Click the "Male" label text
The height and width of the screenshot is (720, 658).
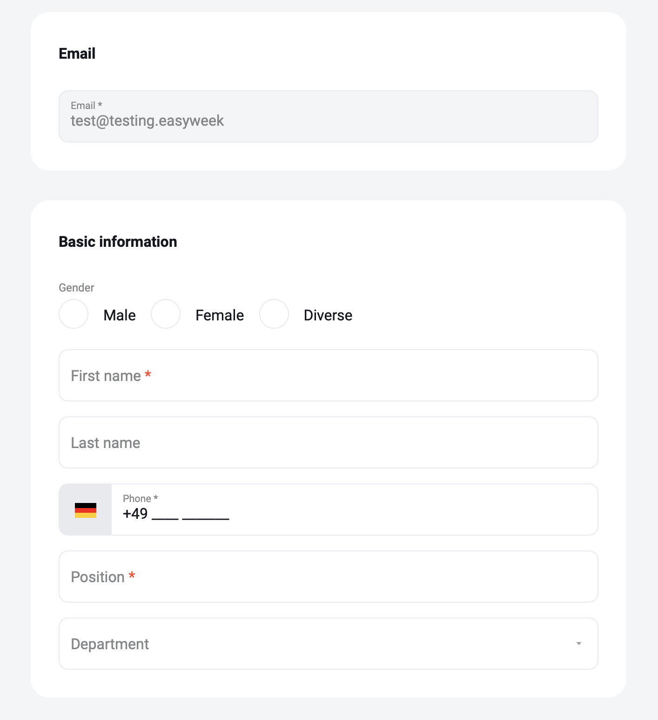(x=120, y=315)
